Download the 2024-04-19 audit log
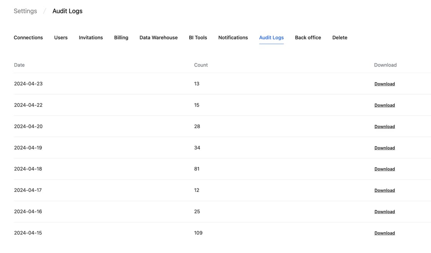The image size is (431, 253). pyautogui.click(x=384, y=148)
